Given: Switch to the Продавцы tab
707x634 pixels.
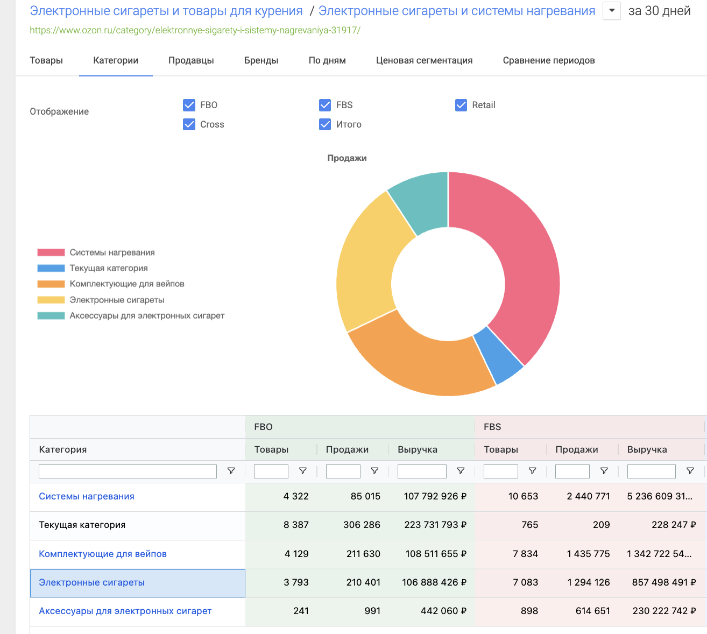Looking at the screenshot, I should (191, 60).
